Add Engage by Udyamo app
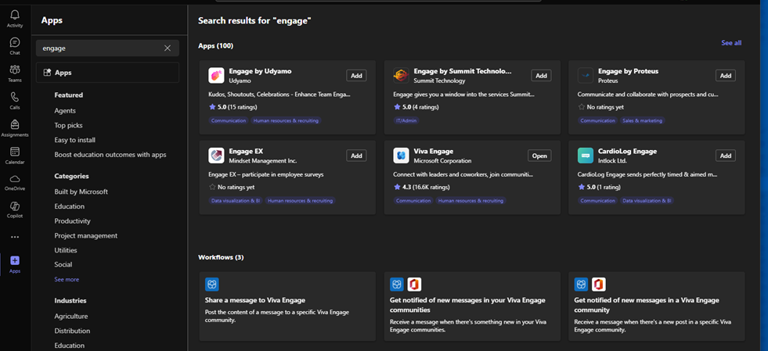This screenshot has width=768, height=351. click(x=356, y=75)
